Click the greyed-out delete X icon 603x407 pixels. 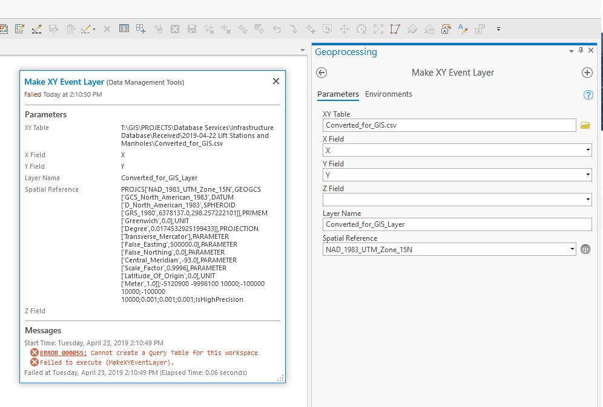click(x=107, y=29)
